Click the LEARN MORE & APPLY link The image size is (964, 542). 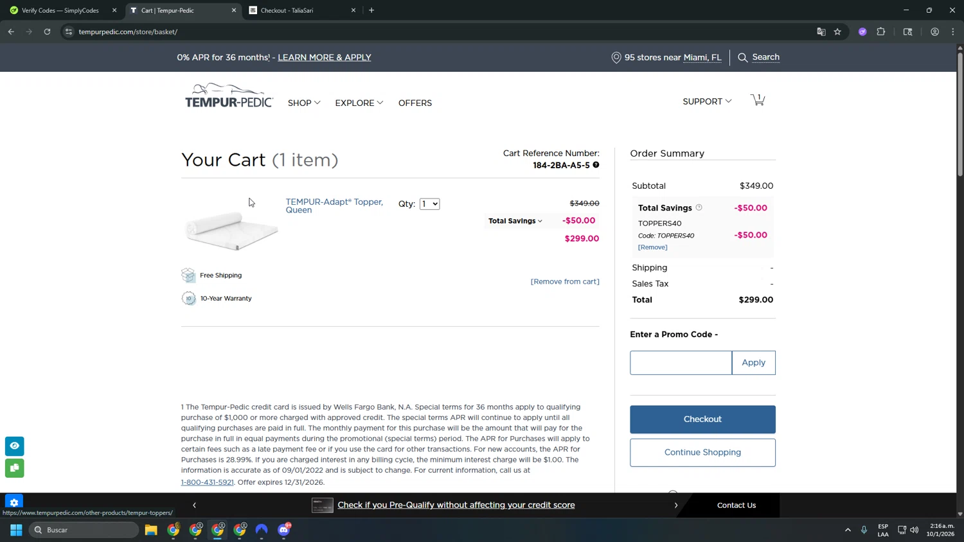click(x=325, y=58)
